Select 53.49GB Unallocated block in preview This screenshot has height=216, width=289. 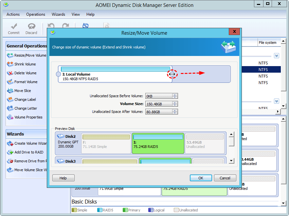(x=205, y=143)
